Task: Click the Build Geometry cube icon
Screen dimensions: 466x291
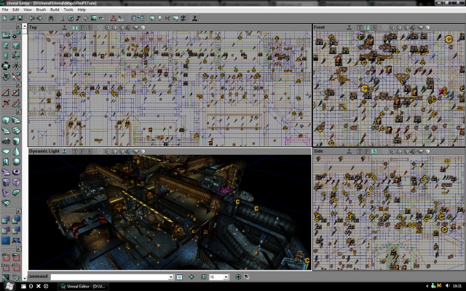Action: click(152, 18)
